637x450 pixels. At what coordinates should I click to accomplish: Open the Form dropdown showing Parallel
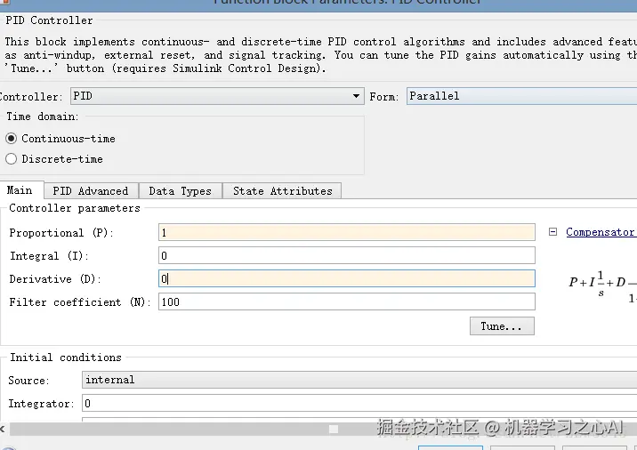[x=521, y=96]
